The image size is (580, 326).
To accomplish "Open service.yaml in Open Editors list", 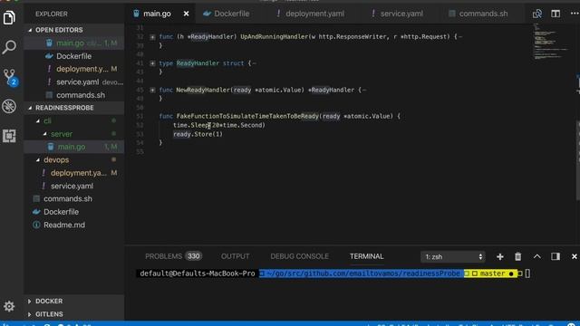I will [74, 82].
